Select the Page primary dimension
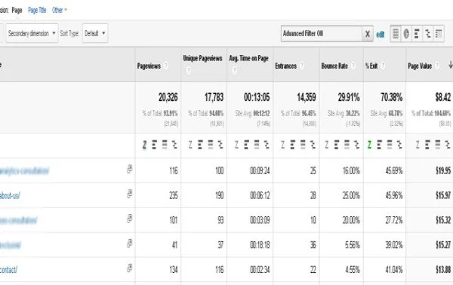Image resolution: width=453 pixels, height=285 pixels. [17, 11]
